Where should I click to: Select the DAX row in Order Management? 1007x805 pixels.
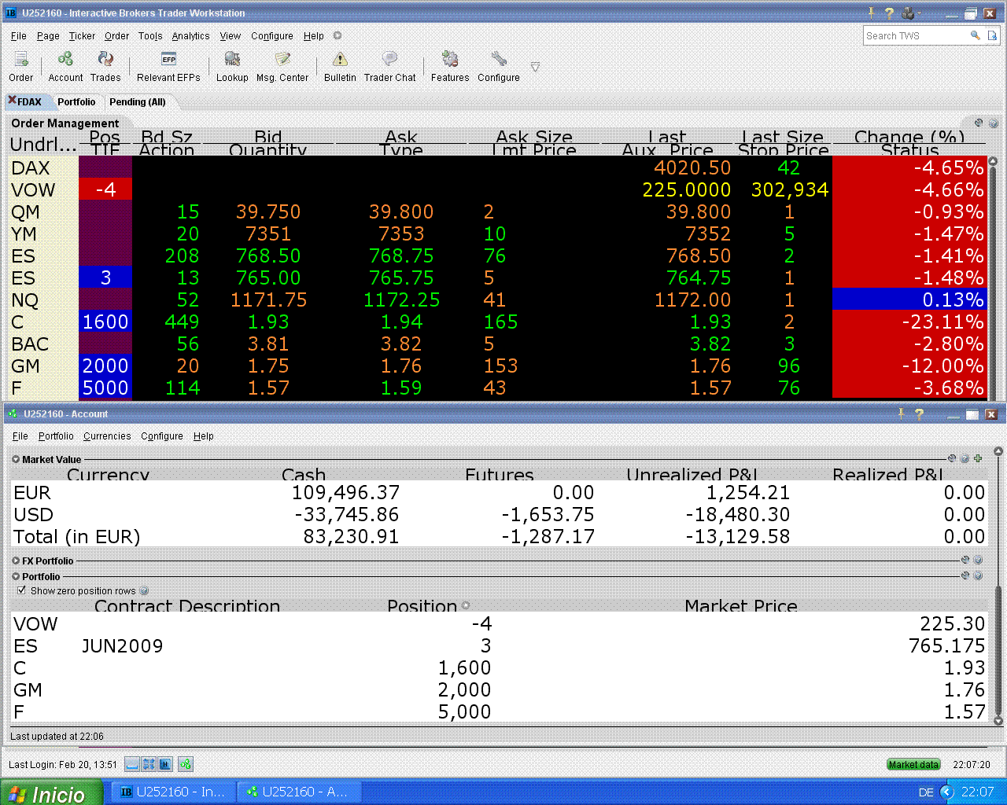tap(500, 167)
